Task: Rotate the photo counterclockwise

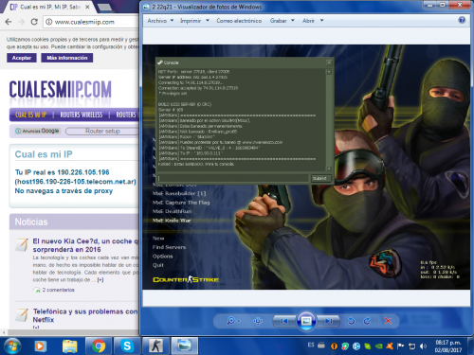Action: (x=351, y=321)
